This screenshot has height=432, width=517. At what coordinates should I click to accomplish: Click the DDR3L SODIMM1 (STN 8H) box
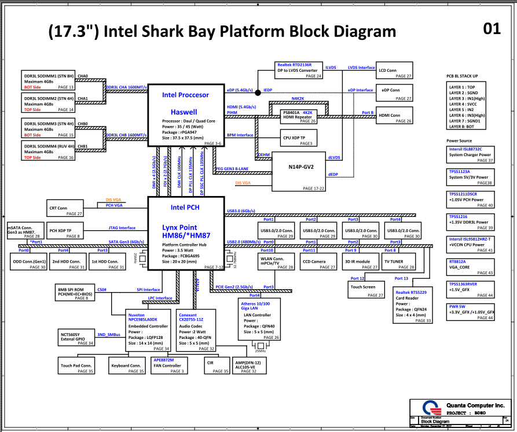(x=48, y=80)
